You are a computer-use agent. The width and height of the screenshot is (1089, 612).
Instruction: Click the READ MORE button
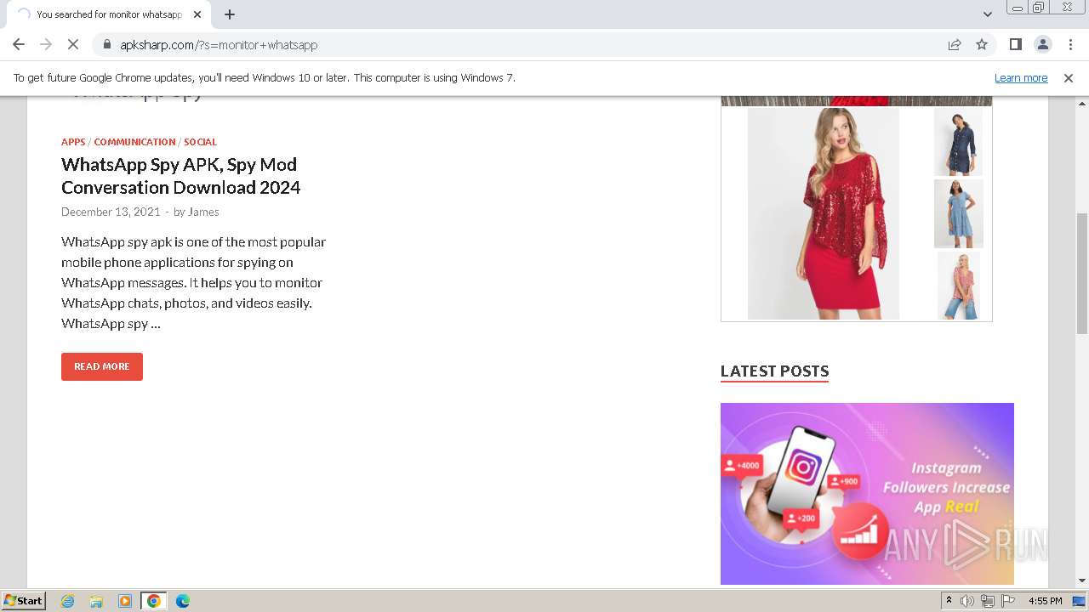pyautogui.click(x=102, y=366)
